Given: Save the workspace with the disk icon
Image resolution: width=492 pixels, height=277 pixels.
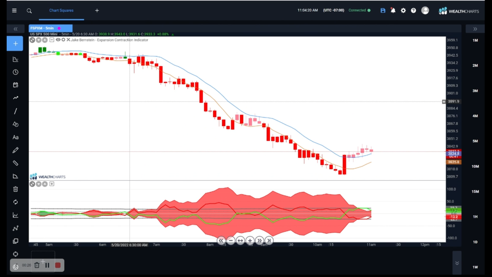Looking at the screenshot, I should pyautogui.click(x=383, y=11).
